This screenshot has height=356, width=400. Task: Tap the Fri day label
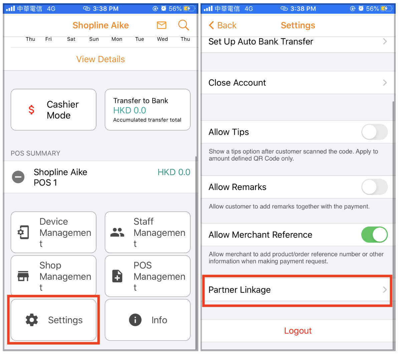tap(48, 39)
